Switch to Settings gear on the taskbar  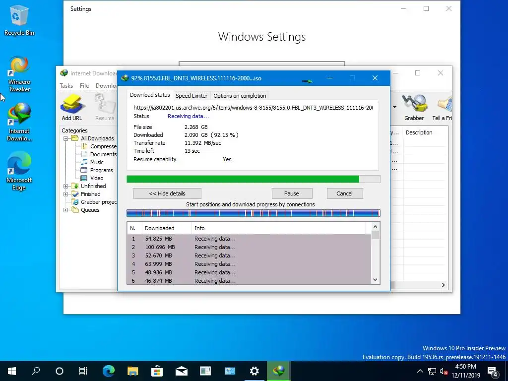pos(254,371)
